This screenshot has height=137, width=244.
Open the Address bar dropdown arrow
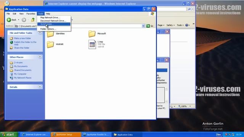coord(143,26)
